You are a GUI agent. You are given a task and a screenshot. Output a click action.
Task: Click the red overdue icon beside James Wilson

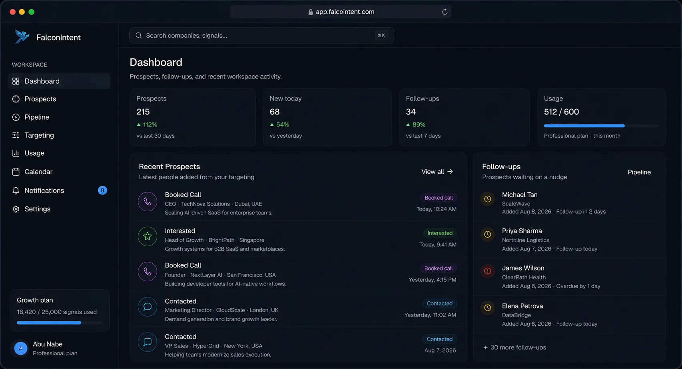[x=488, y=271]
